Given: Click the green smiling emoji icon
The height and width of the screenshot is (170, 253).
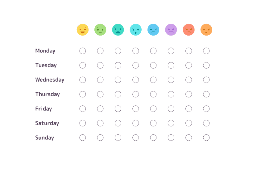Looking at the screenshot, I should coord(100,30).
